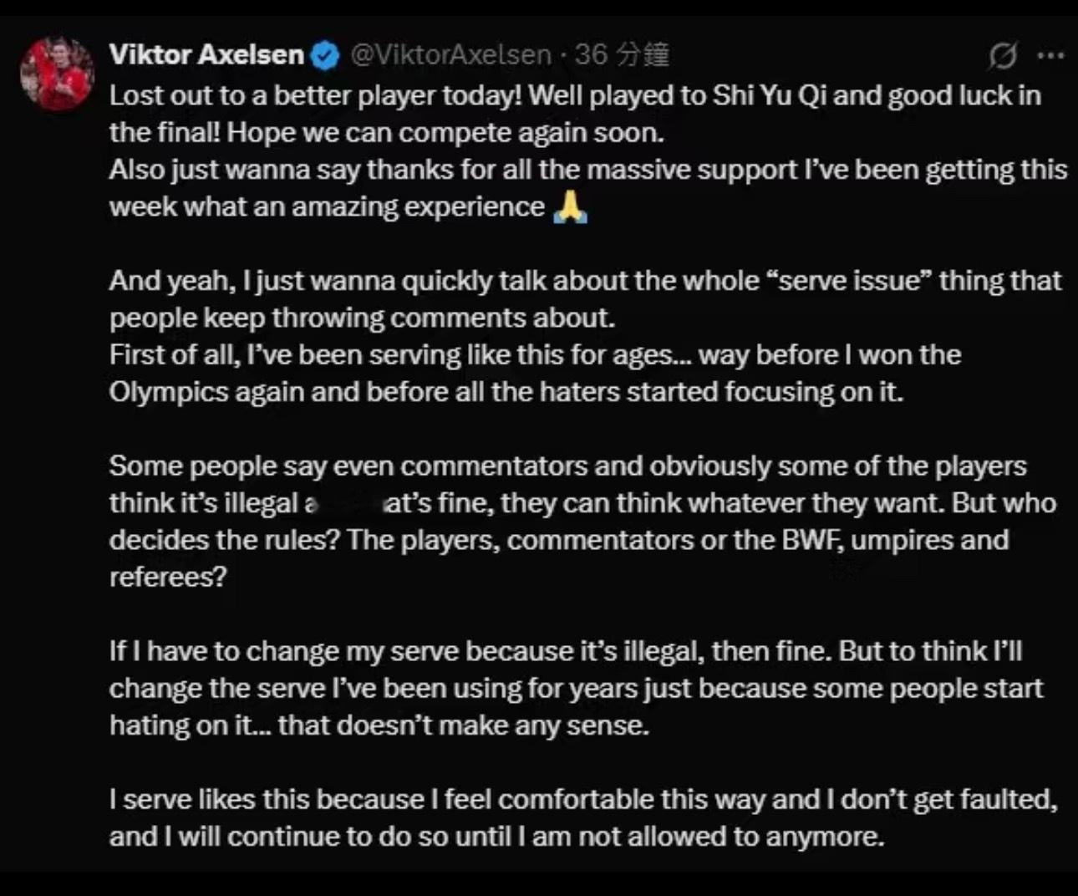1078x896 pixels.
Task: Click the line starting 'First of all, I've been serving'
Action: point(535,354)
